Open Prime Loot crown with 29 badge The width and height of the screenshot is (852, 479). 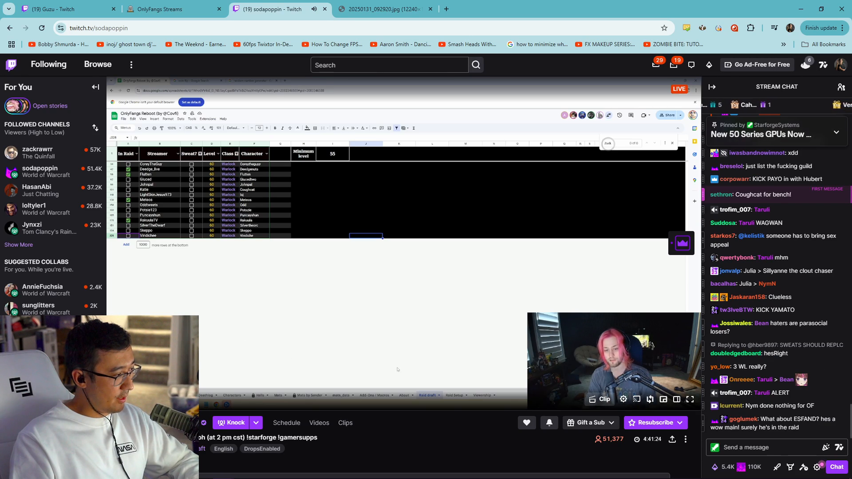pos(656,64)
